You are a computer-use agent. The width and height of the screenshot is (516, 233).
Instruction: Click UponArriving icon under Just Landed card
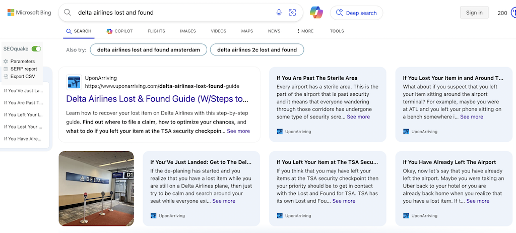click(153, 216)
